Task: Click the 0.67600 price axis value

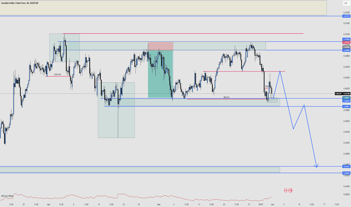Action: point(346,12)
